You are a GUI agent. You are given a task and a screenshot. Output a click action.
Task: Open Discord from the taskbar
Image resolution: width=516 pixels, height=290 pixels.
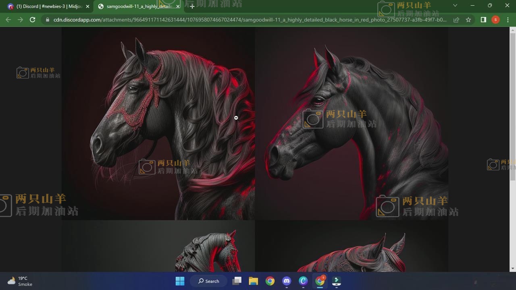(x=287, y=281)
